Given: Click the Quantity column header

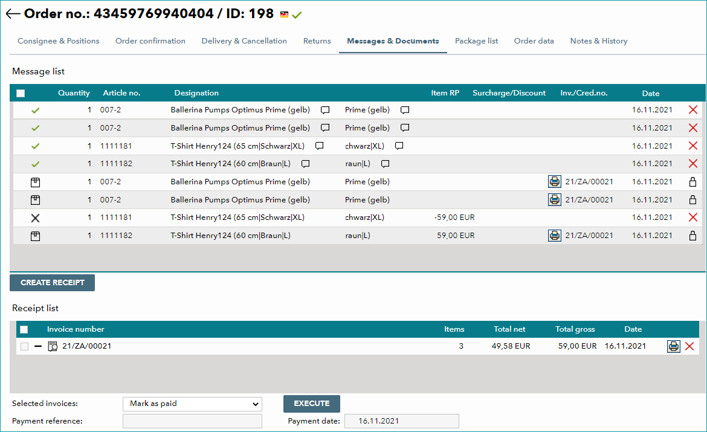Looking at the screenshot, I should click(74, 93).
